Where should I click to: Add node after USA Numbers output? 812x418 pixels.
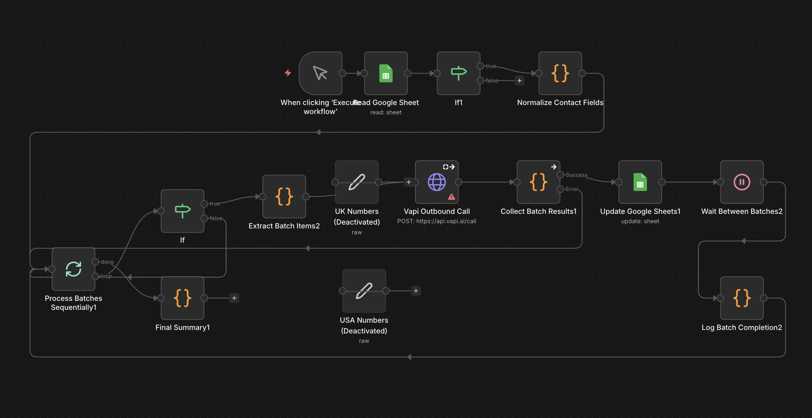coord(416,291)
